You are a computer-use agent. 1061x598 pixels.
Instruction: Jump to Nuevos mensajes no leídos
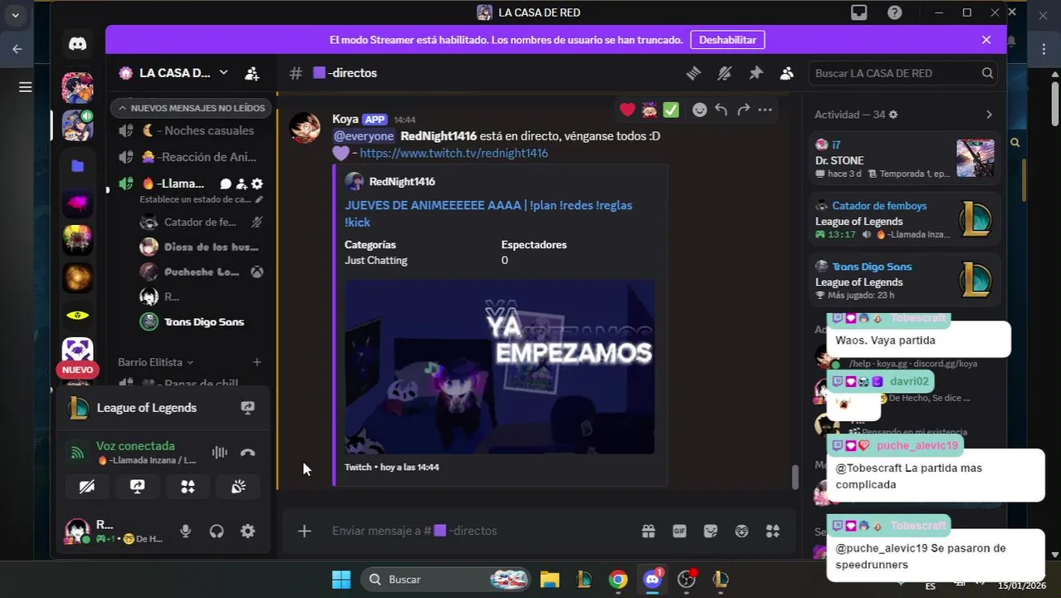tap(192, 108)
